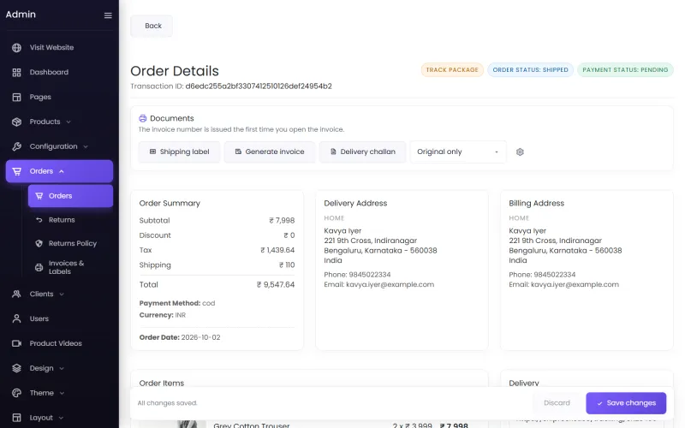Click Payment Status: Pending badge
Viewport: 685px width, 428px height.
(x=625, y=70)
